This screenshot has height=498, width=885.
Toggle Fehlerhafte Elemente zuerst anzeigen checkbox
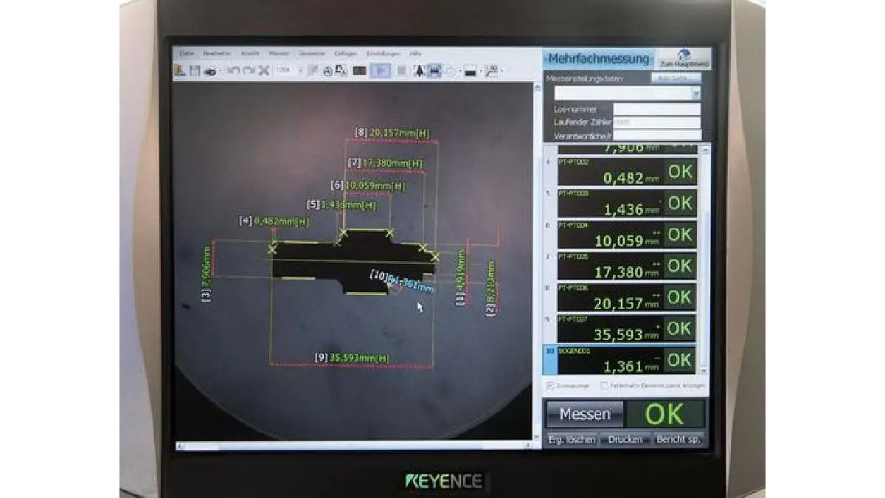click(x=604, y=386)
